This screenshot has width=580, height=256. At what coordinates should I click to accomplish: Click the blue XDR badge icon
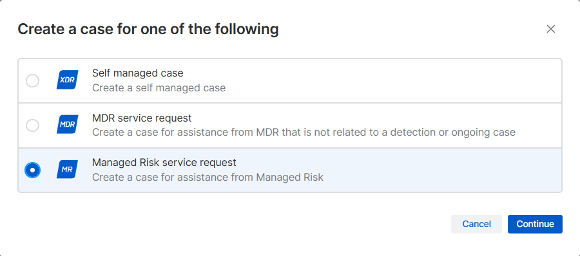pyautogui.click(x=67, y=80)
